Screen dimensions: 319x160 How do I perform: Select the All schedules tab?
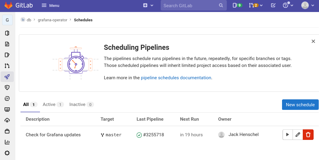tap(30, 104)
